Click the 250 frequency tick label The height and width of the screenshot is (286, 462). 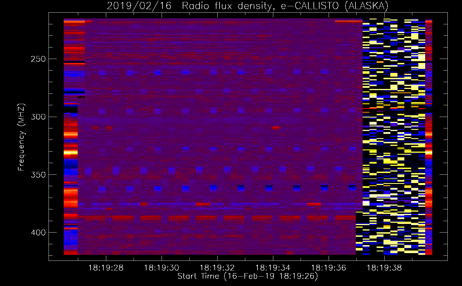(38, 59)
